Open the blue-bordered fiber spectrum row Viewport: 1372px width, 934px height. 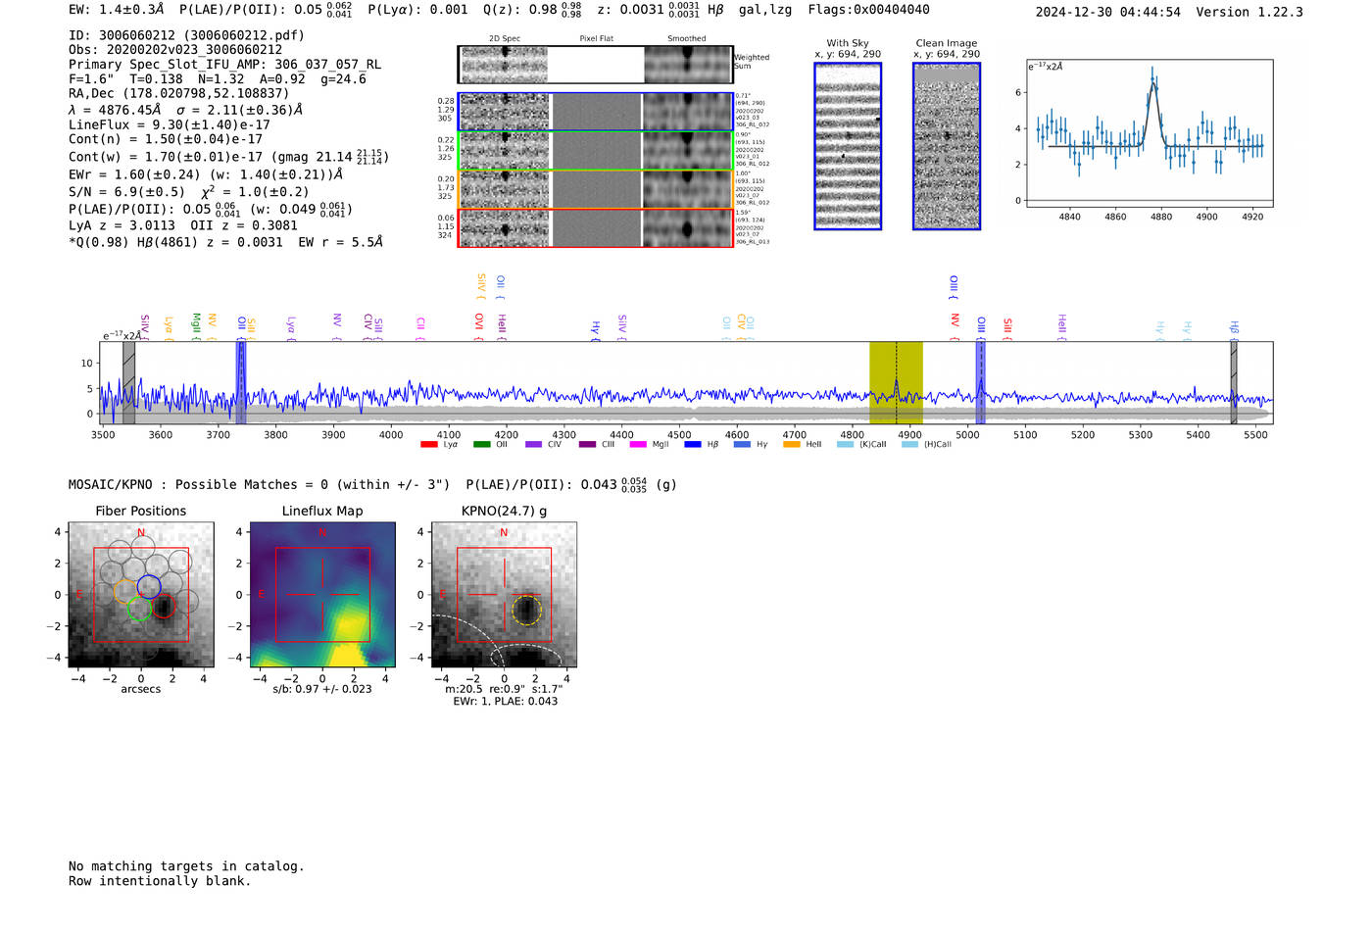point(595,112)
